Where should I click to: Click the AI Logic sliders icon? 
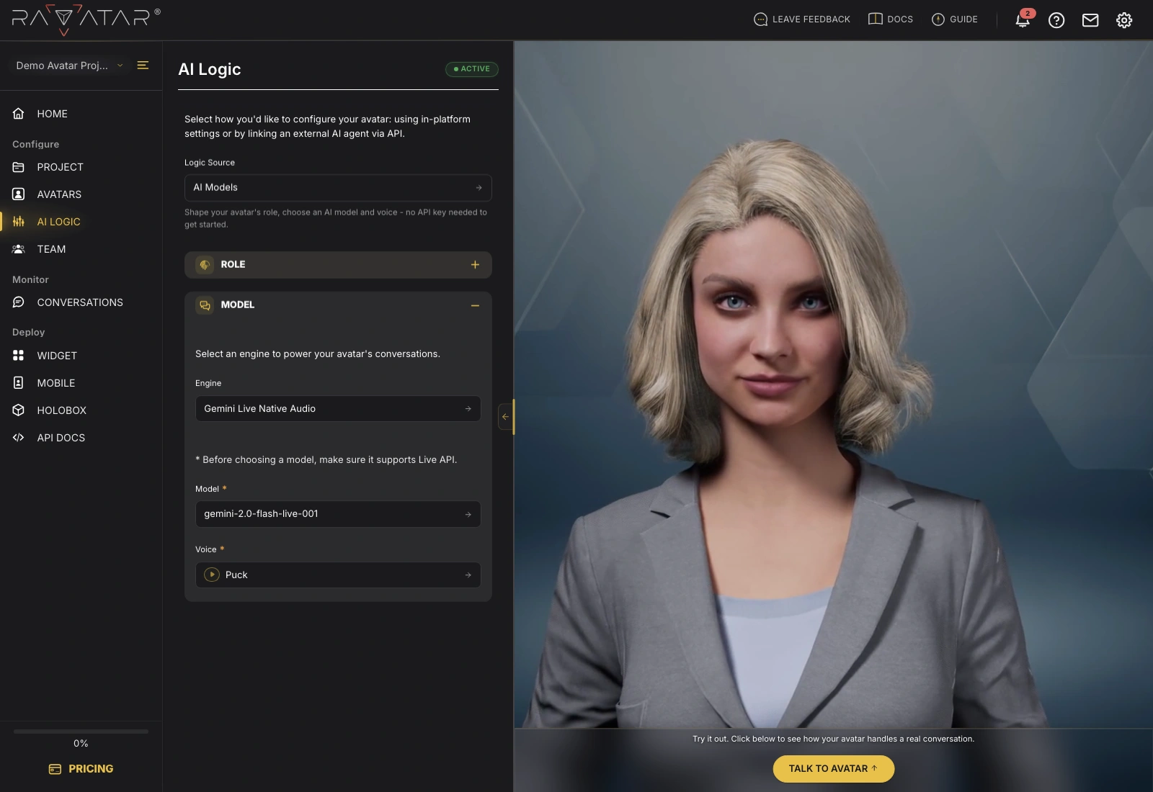(19, 222)
